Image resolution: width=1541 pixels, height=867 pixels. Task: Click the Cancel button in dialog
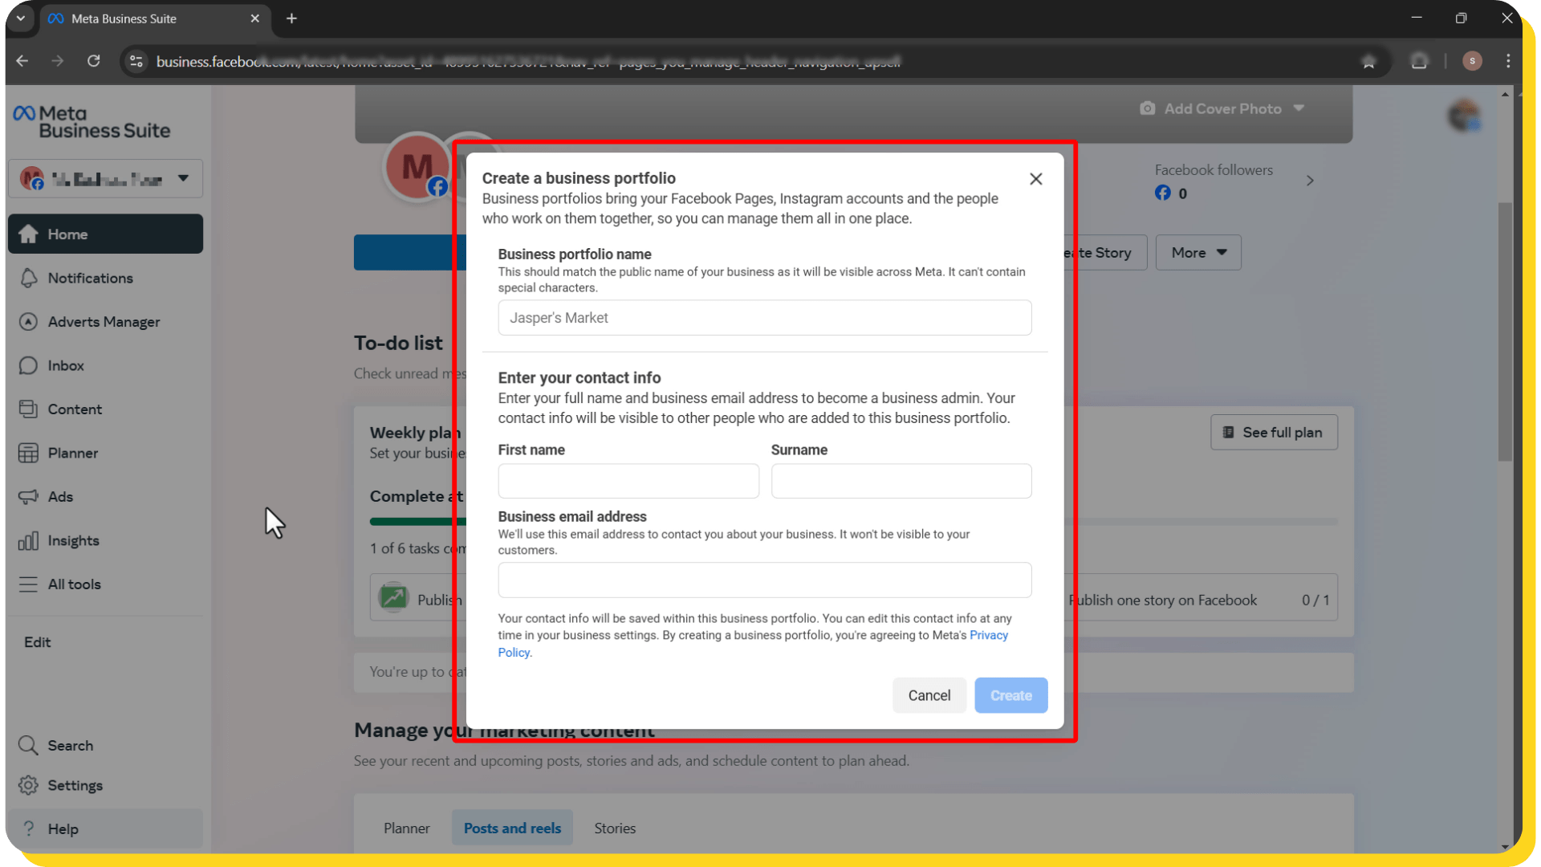point(929,695)
